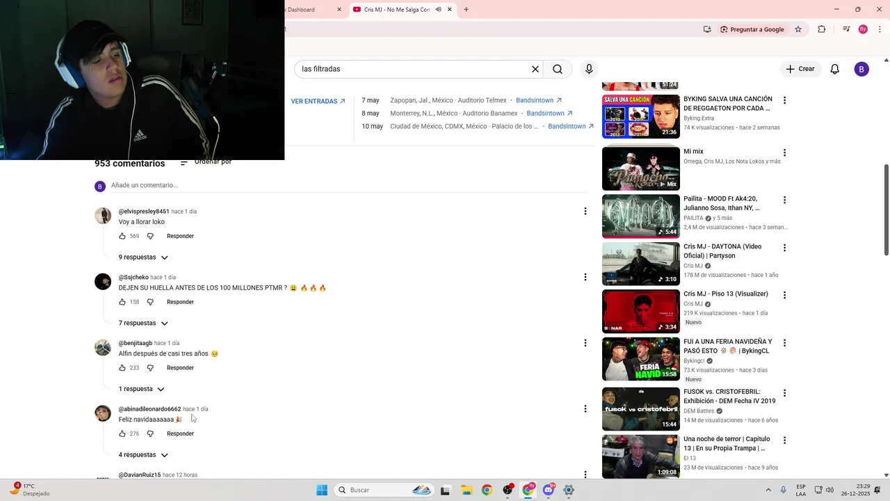
Task: Open the 'VER ENTRADAS' link
Action: click(318, 102)
